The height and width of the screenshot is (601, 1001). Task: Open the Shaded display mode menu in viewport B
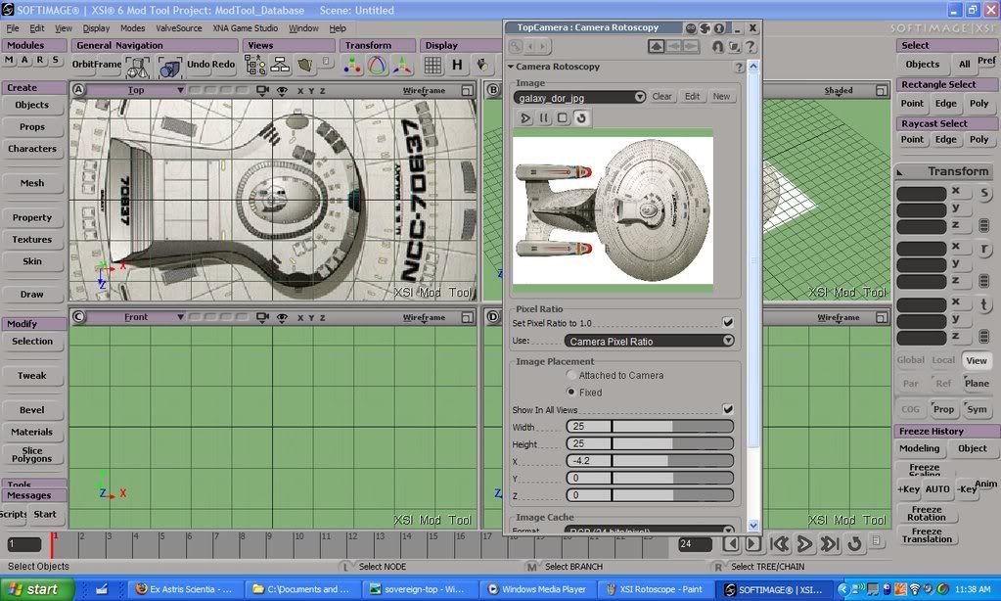pos(839,91)
